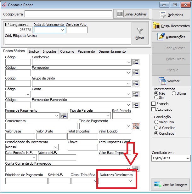Open Desp. Recorrentes button
The width and height of the screenshot is (192, 194).
(x=171, y=26)
